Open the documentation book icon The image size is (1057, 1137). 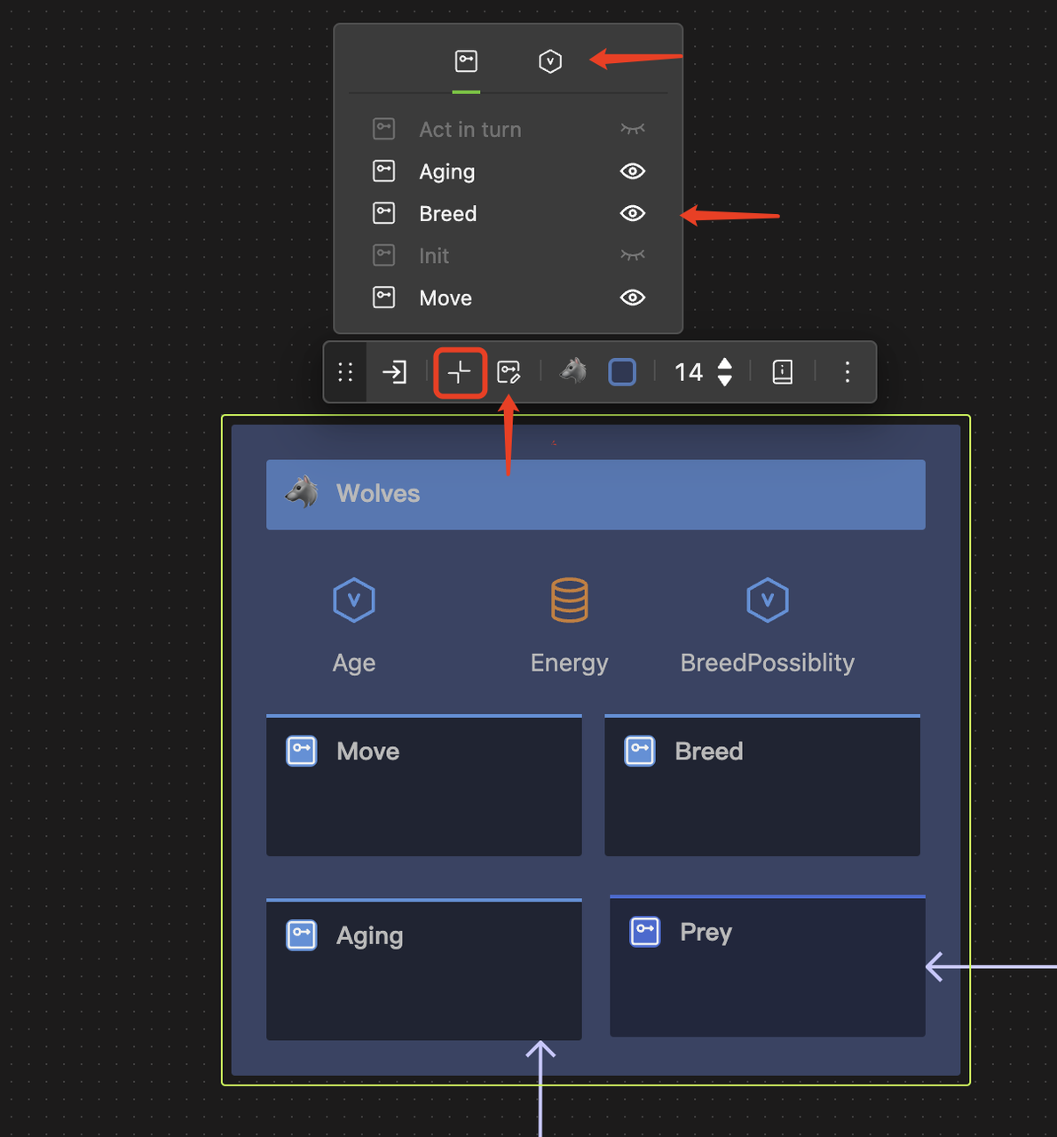[782, 372]
